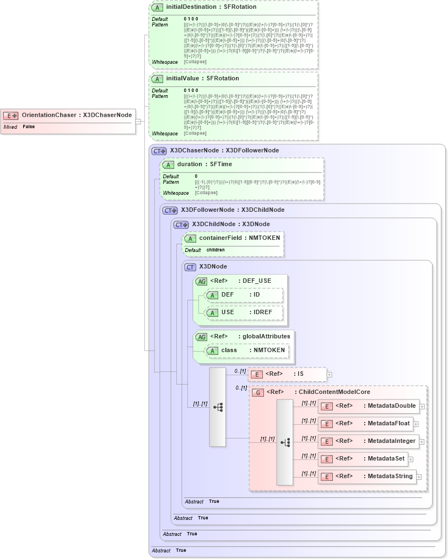
Task: Expand the IS element plus box
Action: pyautogui.click(x=330, y=375)
